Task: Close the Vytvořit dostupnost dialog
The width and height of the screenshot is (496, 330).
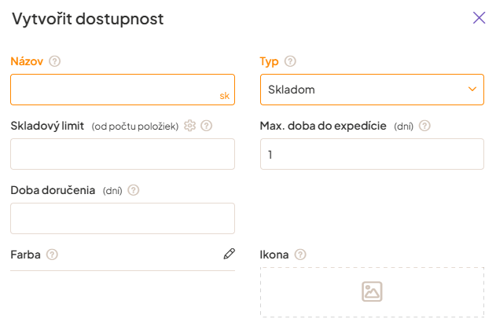Action: click(479, 18)
